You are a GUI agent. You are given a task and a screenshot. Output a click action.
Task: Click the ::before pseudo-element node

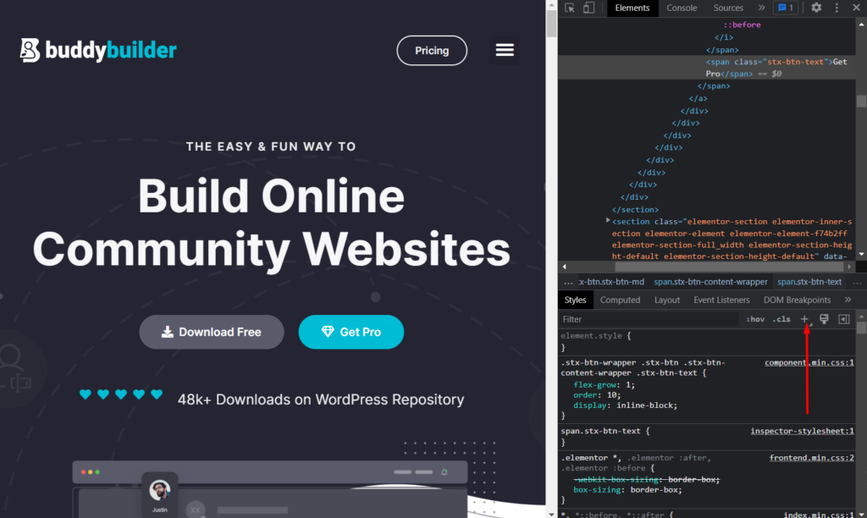click(x=742, y=25)
